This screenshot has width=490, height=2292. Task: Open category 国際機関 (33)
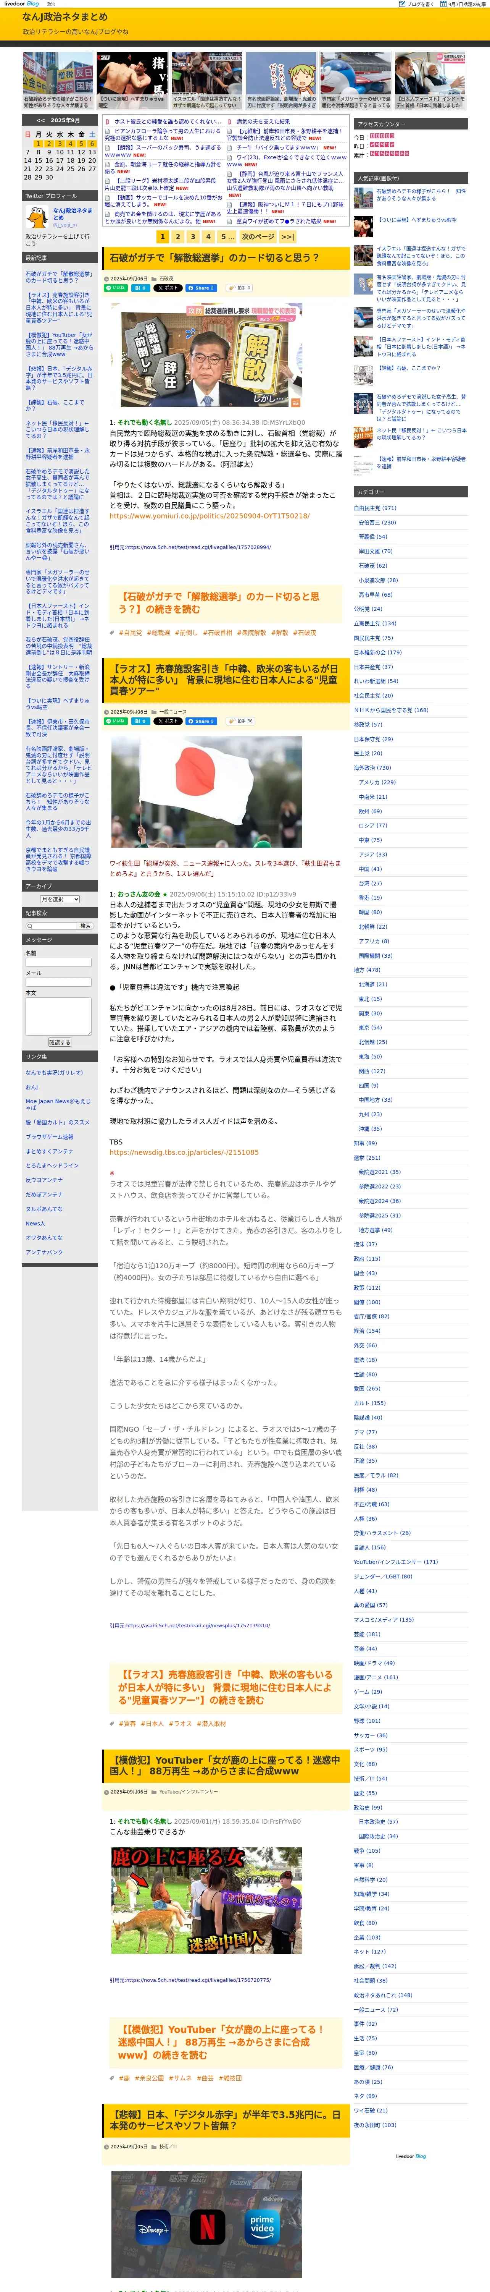pyautogui.click(x=375, y=956)
